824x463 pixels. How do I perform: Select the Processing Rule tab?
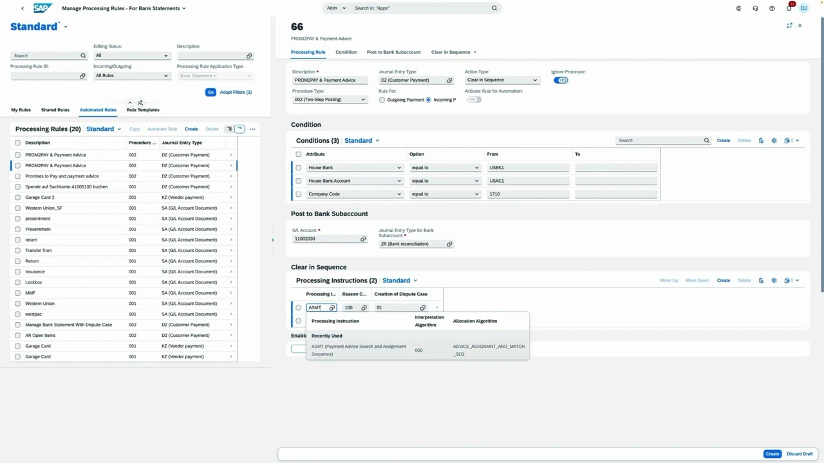[308, 52]
